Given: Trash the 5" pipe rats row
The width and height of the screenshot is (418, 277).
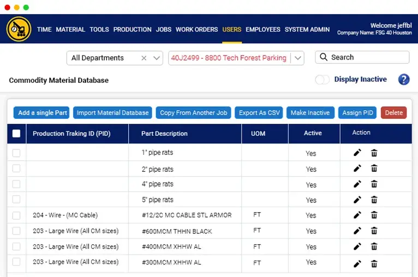Looking at the screenshot, I should coord(374,200).
